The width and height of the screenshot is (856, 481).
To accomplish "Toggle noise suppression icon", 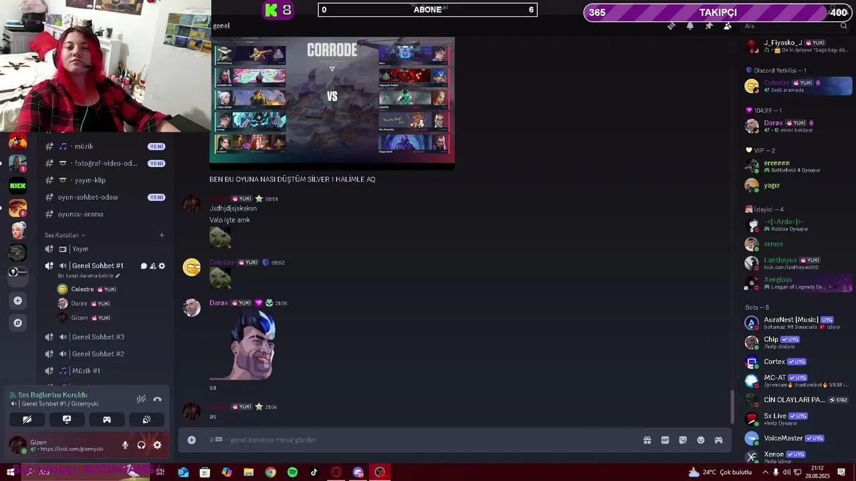I will [x=141, y=399].
